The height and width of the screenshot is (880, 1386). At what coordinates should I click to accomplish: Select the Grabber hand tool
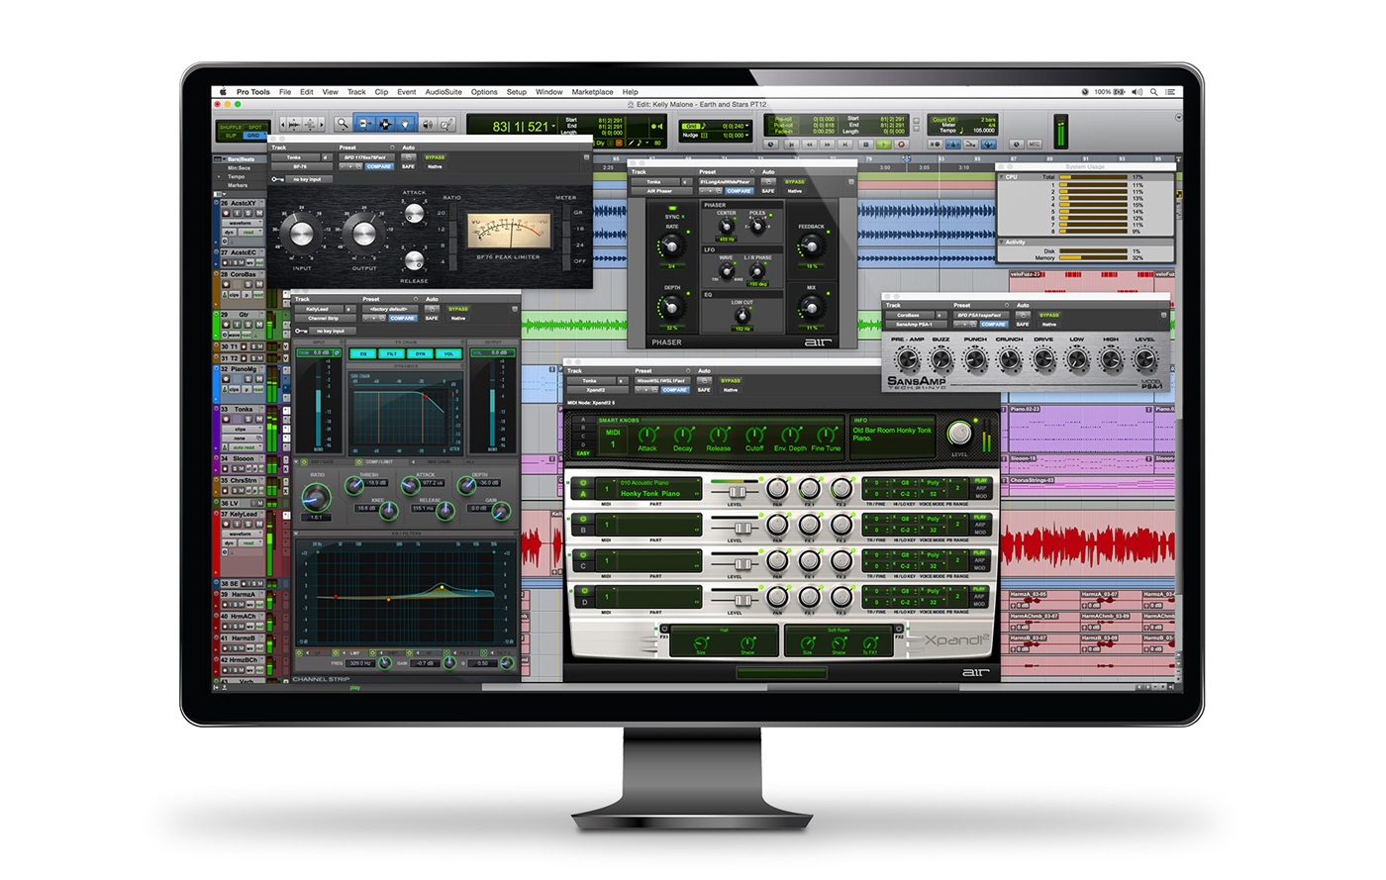tap(405, 124)
